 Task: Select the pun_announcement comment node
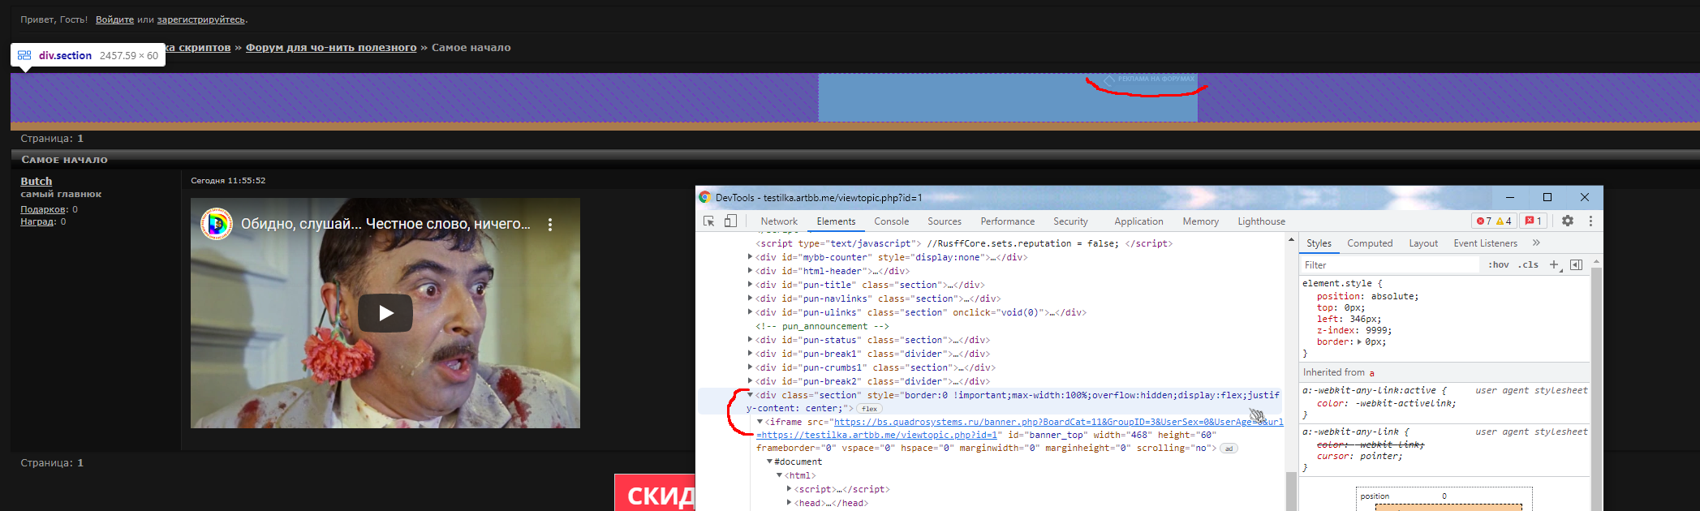822,326
